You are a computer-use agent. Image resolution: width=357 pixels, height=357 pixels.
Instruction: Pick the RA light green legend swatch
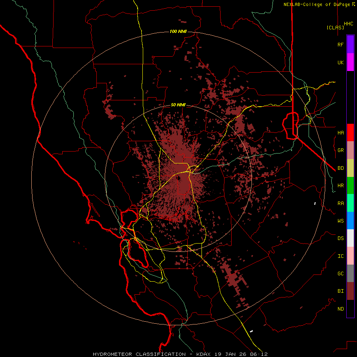tap(350, 203)
